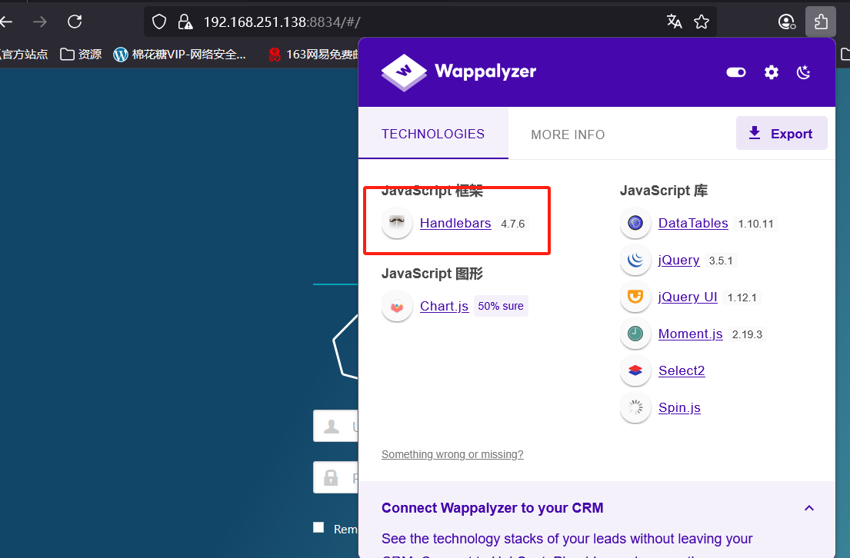Select the TECHNOLOGIES tab
Screen dimensions: 850x558
(433, 134)
